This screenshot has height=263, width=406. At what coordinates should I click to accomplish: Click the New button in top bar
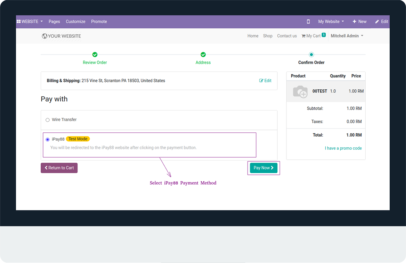tap(359, 22)
